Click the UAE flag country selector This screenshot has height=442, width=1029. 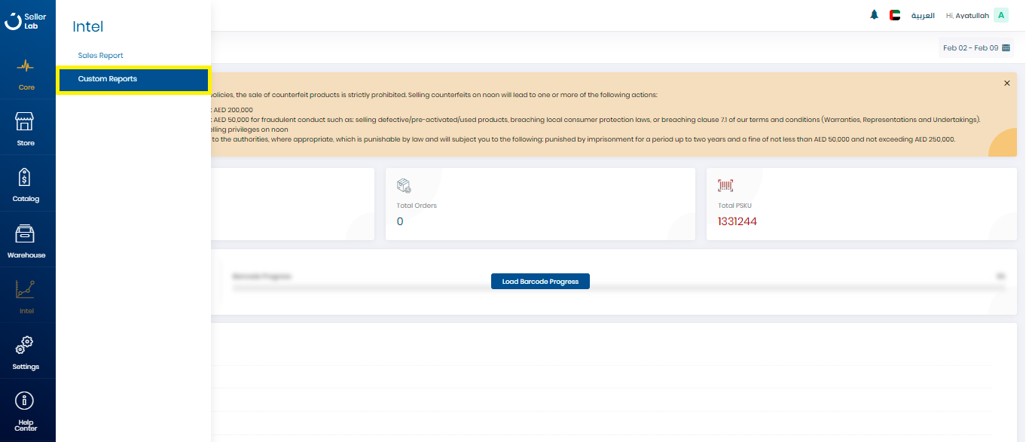click(x=895, y=15)
